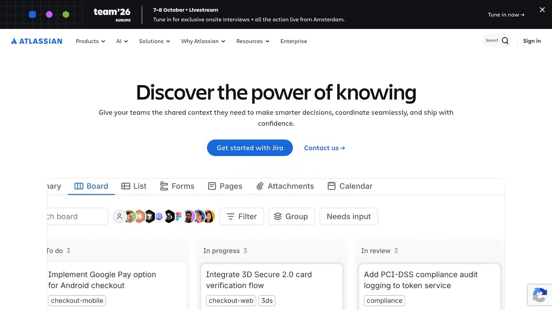The height and width of the screenshot is (310, 552).
Task: Select the black robot-face hexagon avatar
Action: (169, 216)
